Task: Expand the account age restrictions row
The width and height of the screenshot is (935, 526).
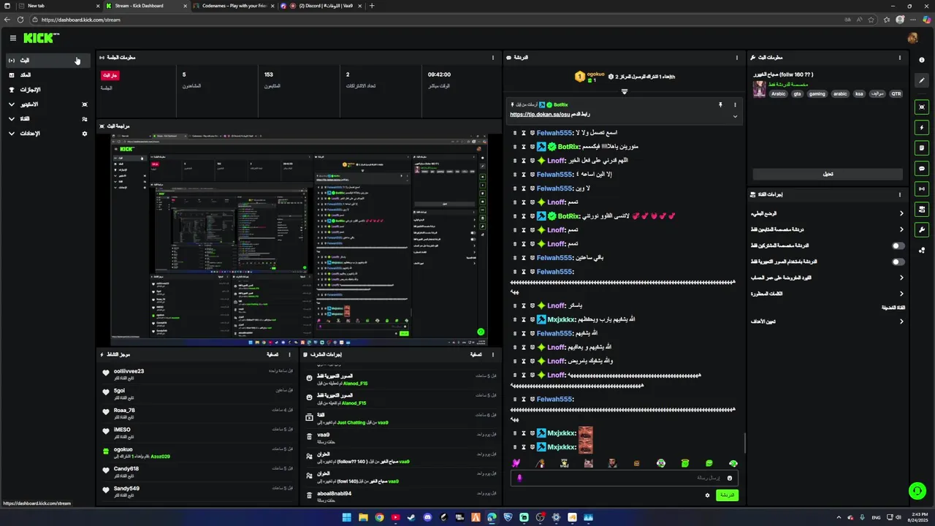Action: pos(828,278)
